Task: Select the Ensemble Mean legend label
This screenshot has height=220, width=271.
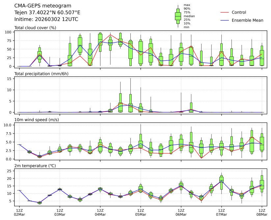Action: pos(247,20)
